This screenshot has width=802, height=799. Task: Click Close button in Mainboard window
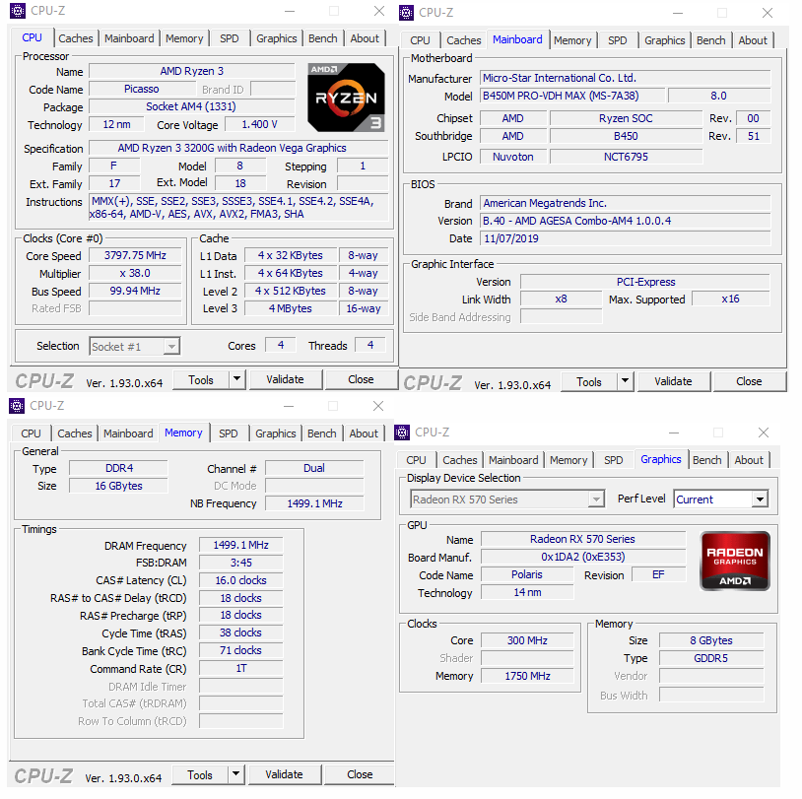pos(749,381)
